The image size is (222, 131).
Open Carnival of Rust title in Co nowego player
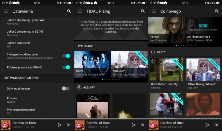(x=172, y=123)
